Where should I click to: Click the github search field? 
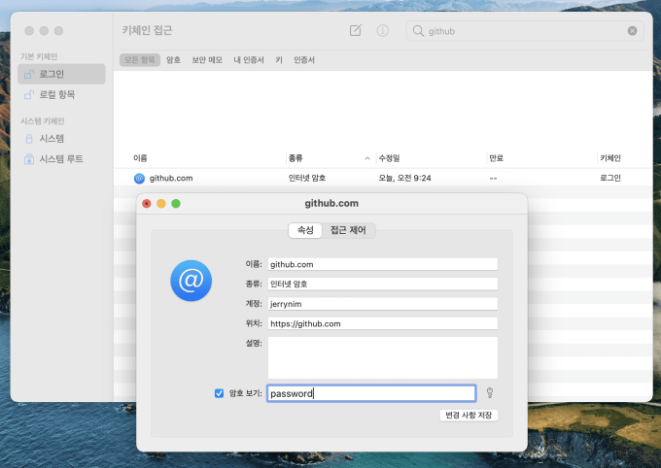(524, 31)
